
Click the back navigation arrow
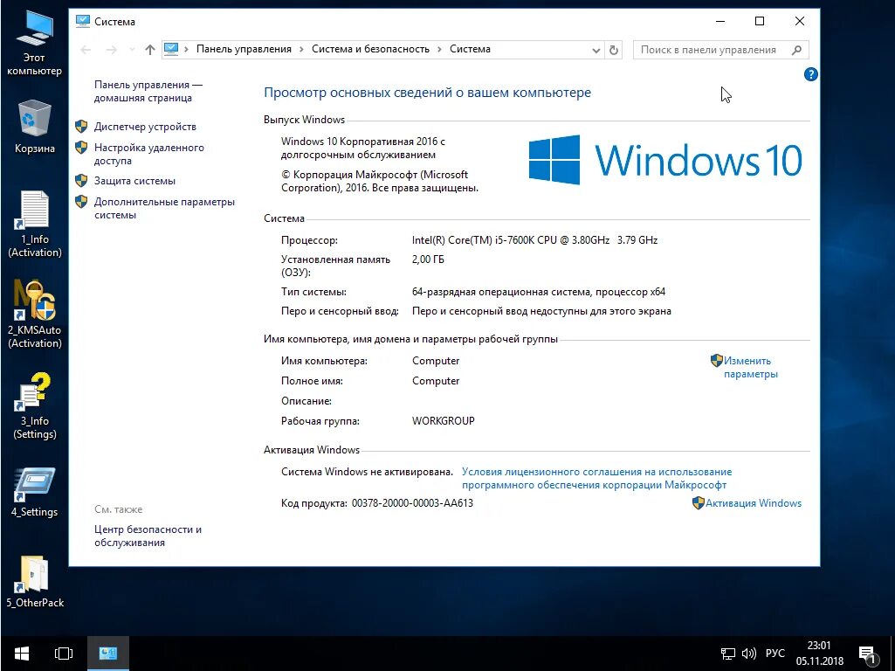coord(86,50)
